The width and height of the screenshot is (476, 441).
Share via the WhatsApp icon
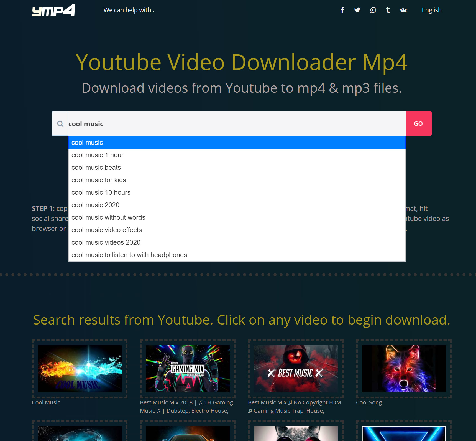tap(373, 10)
